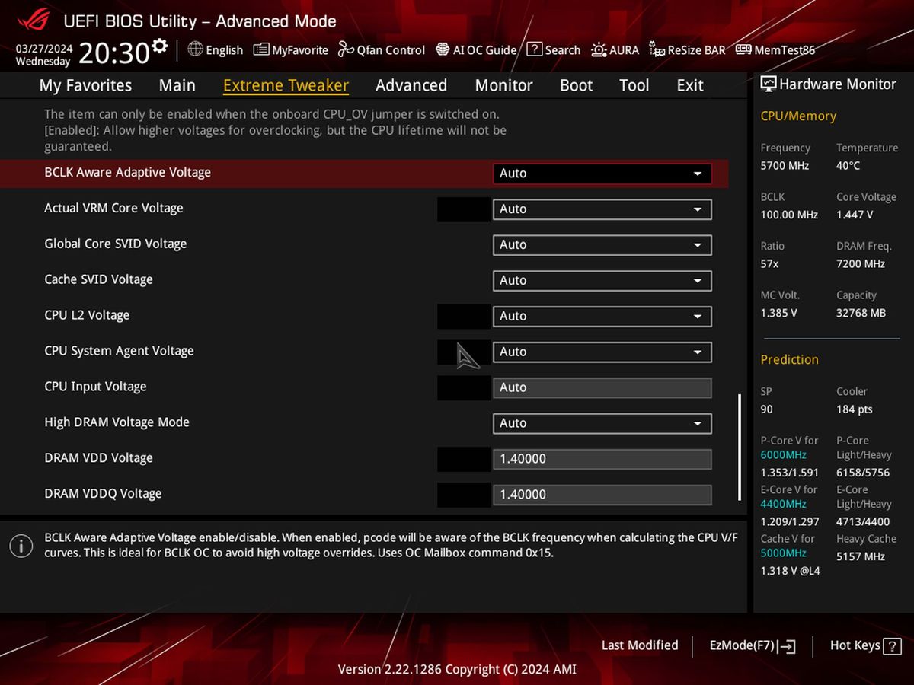Click the 6000MHz P-Core prediction value
The image size is (914, 685).
(x=783, y=455)
